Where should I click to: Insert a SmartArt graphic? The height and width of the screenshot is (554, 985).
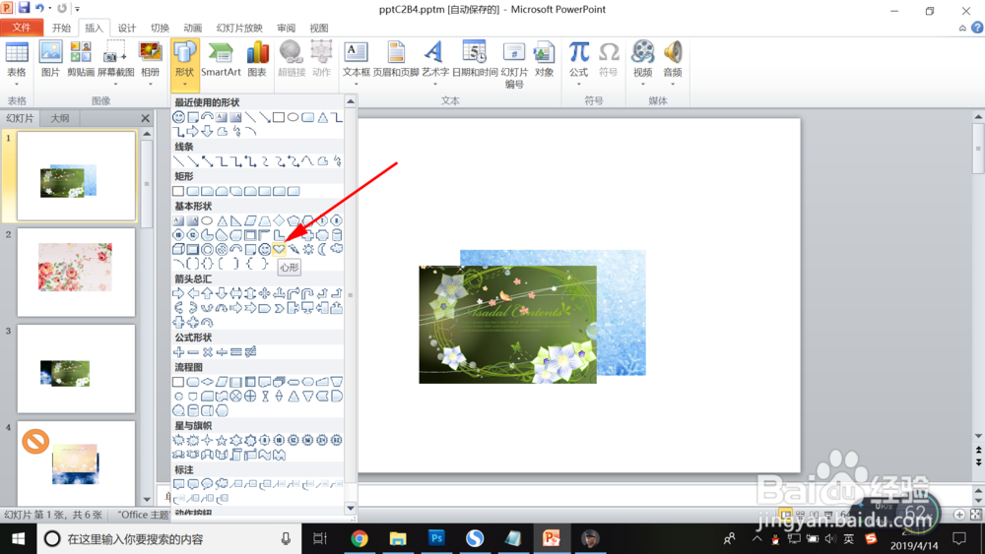point(221,59)
